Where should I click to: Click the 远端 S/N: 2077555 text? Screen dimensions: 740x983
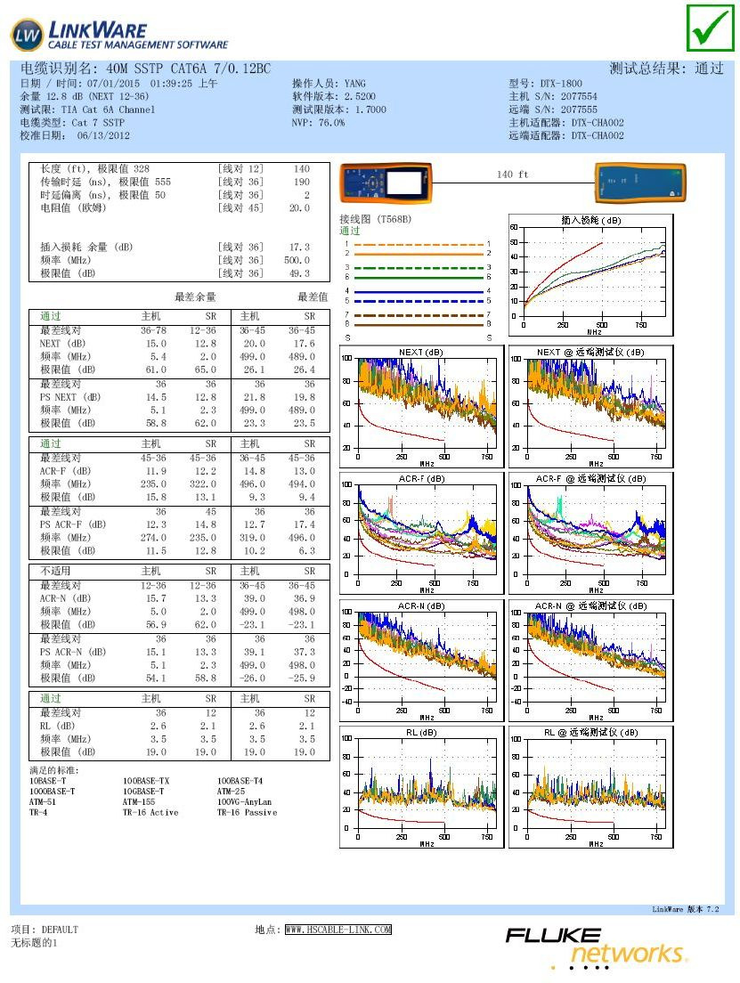553,110
